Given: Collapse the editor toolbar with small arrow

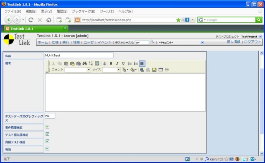Looking at the screenshot, I should 47,72.
